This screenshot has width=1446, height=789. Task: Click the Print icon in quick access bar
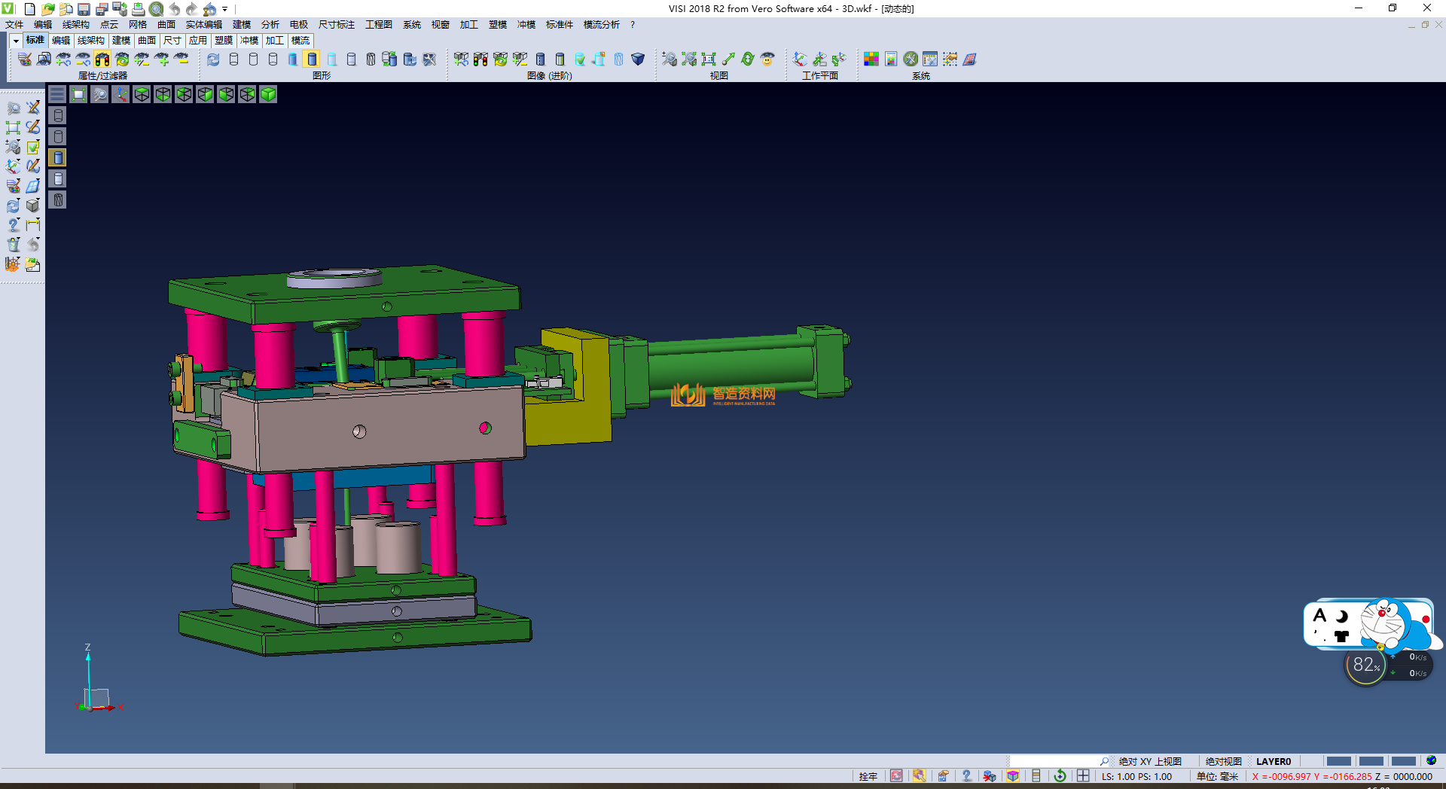click(x=139, y=9)
